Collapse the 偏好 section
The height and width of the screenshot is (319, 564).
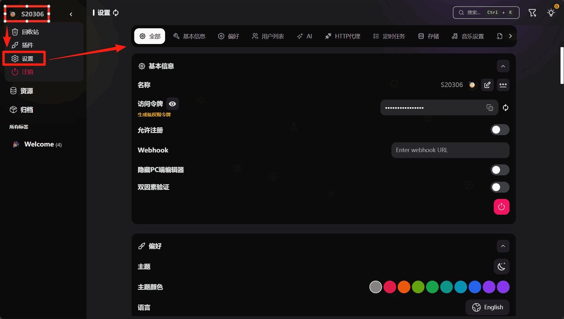tap(503, 246)
